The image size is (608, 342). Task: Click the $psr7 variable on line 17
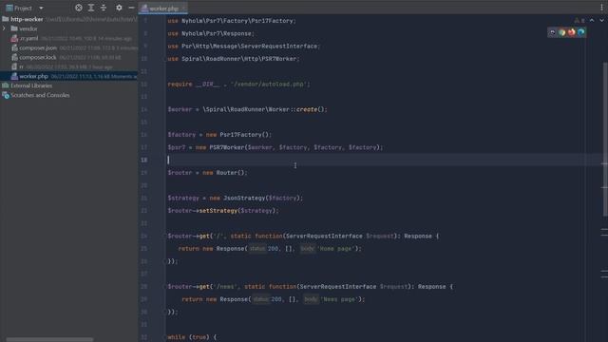pos(177,147)
